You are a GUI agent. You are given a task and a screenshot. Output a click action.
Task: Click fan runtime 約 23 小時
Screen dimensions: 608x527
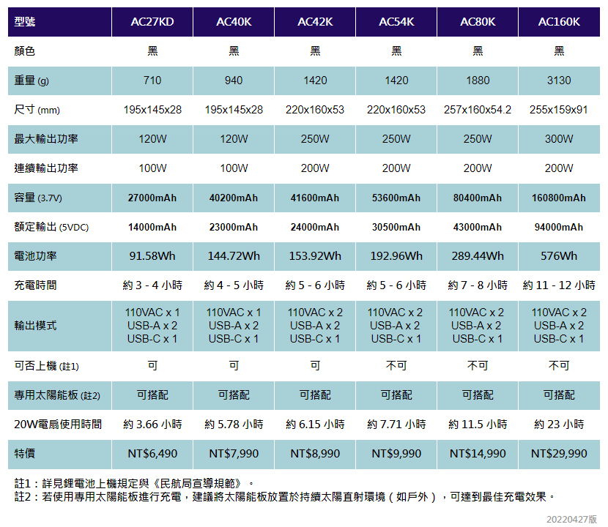point(559,425)
